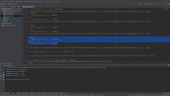
Task: Change the CRLF line separator in status bar
Action: (x=144, y=95)
